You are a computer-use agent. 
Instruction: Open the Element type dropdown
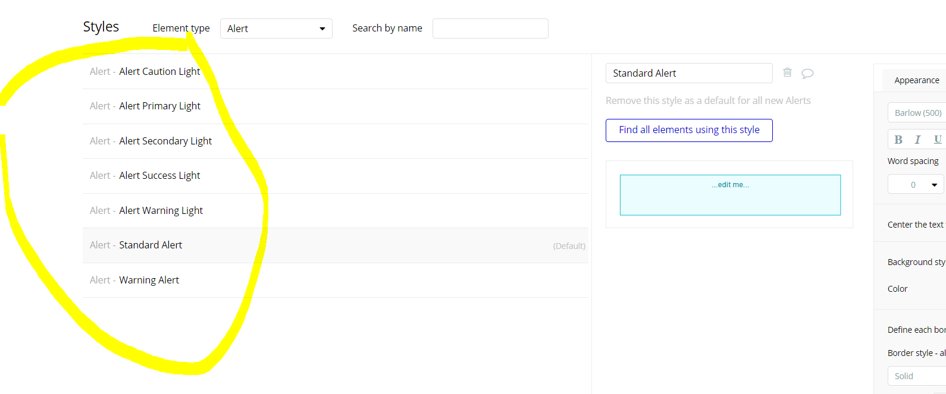(x=276, y=29)
